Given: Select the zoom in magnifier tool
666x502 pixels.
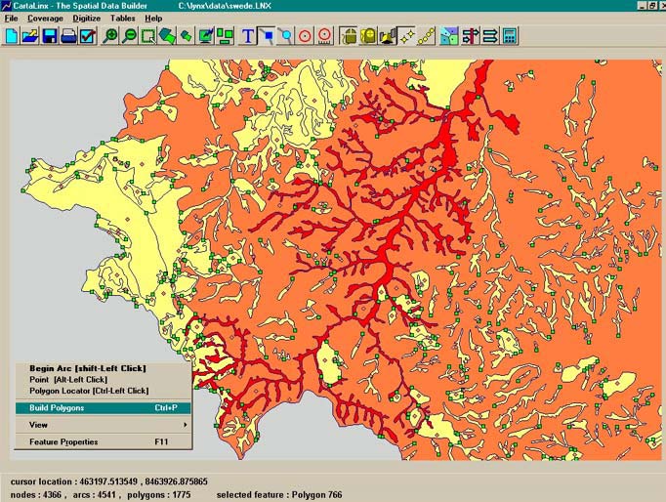Looking at the screenshot, I should pos(110,36).
